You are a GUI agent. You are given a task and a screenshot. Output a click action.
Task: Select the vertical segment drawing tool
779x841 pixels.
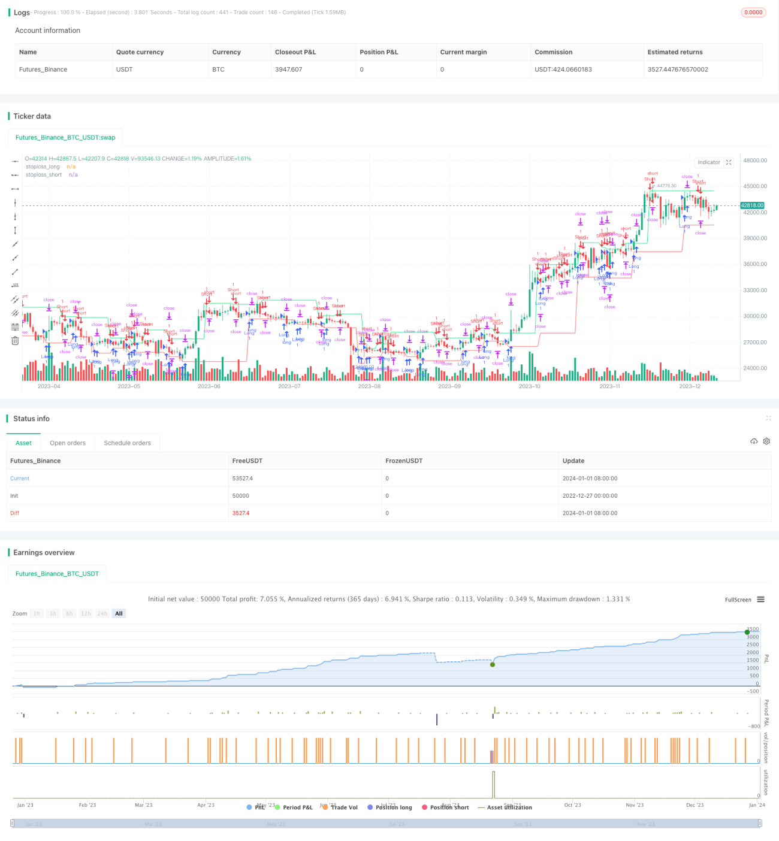tap(15, 231)
